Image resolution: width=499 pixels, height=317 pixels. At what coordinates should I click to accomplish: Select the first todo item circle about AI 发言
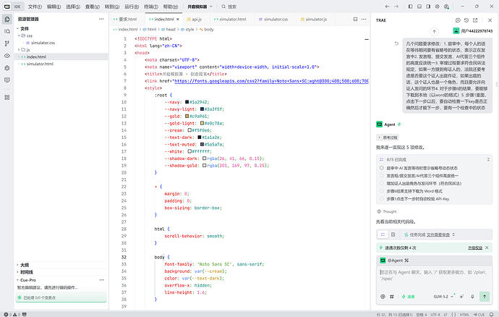[x=382, y=168]
